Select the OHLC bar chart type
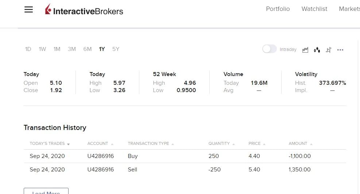The width and height of the screenshot is (360, 194). (329, 50)
